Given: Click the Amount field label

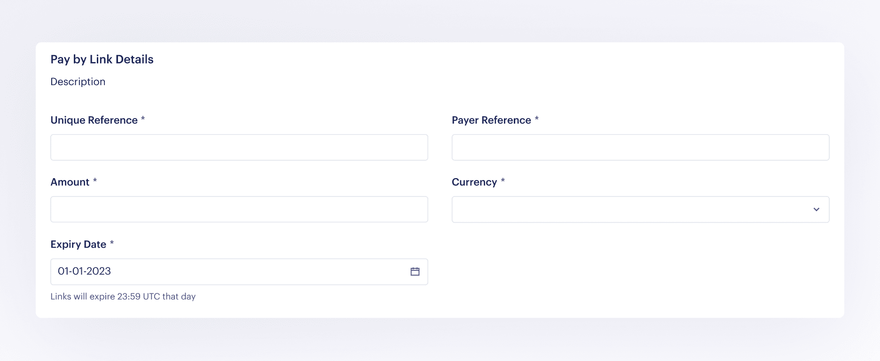Looking at the screenshot, I should (69, 181).
